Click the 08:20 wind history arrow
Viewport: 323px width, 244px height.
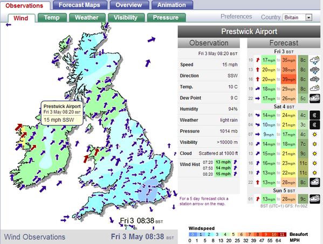click(235, 174)
